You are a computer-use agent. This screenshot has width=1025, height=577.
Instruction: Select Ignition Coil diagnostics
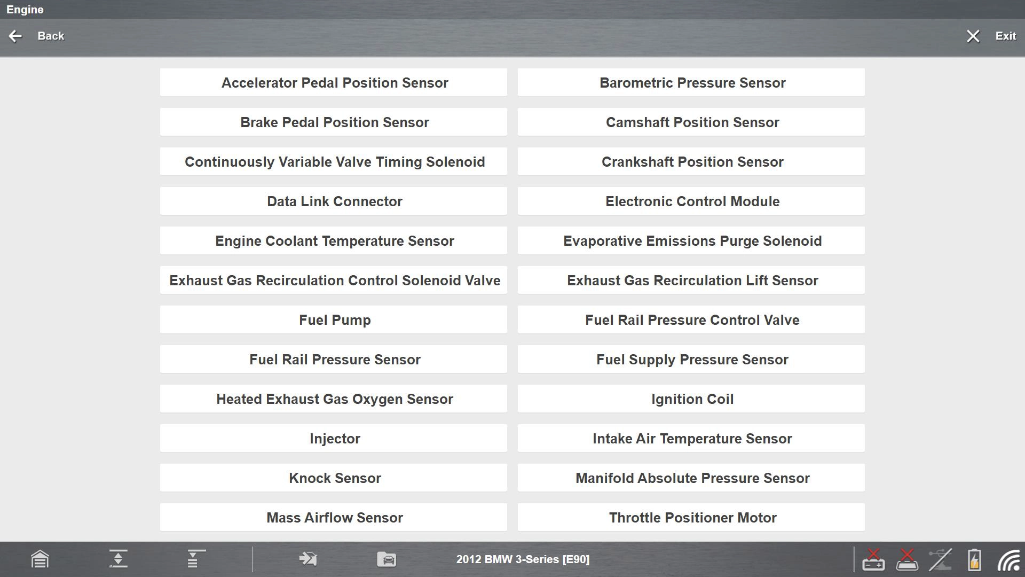point(692,399)
